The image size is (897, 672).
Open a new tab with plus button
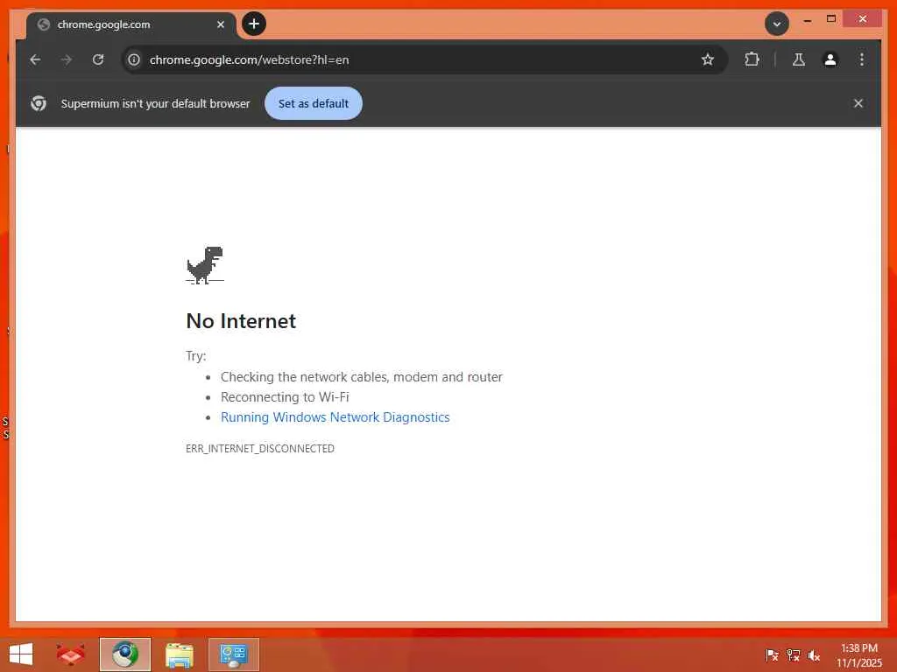pos(254,24)
